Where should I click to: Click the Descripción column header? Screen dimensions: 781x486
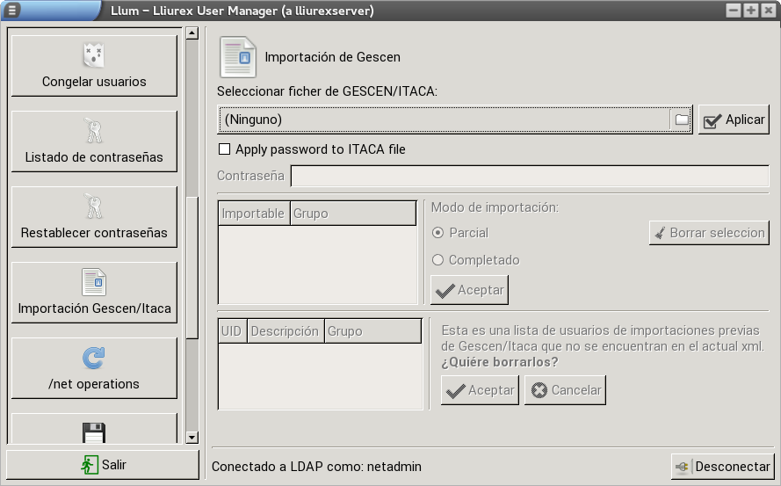(285, 331)
